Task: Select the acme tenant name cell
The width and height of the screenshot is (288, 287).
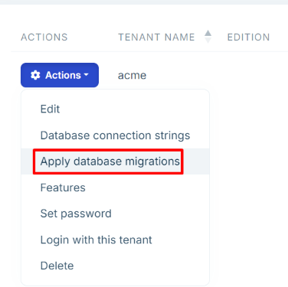Action: 132,76
